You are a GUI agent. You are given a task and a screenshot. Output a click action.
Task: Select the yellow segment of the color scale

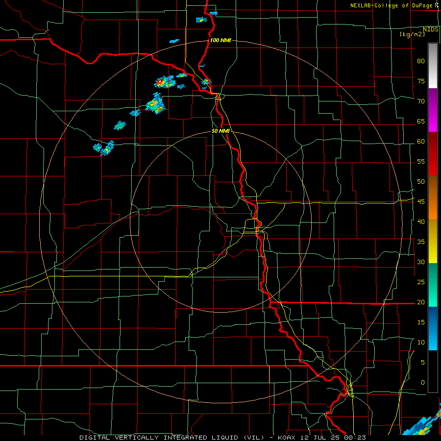433,241
